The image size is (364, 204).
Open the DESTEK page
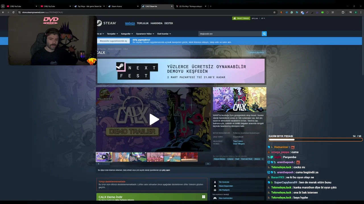(169, 23)
